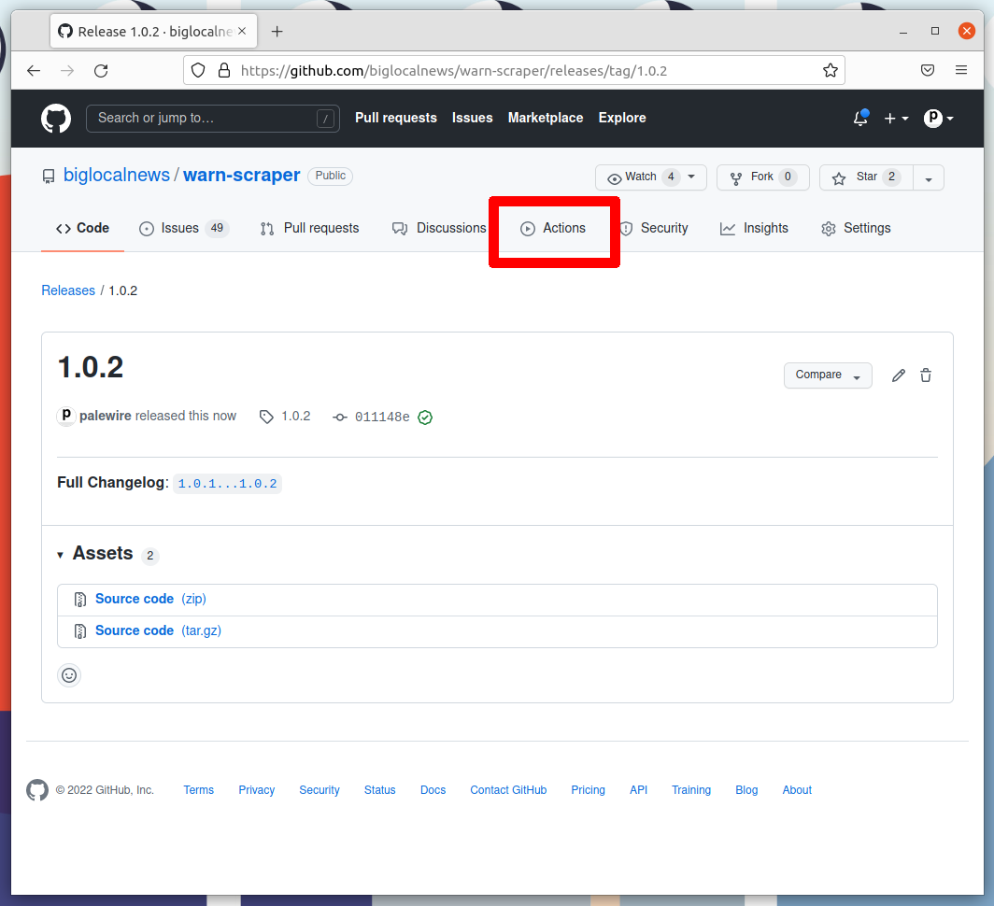Open the Pocket save icon
Viewport: 994px width, 906px height.
click(928, 70)
